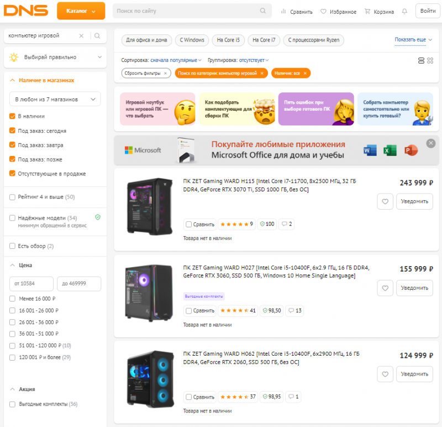The width and height of the screenshot is (442, 427).
Task: Open comments icon showing 13 for WARD H027
Action: (x=294, y=310)
